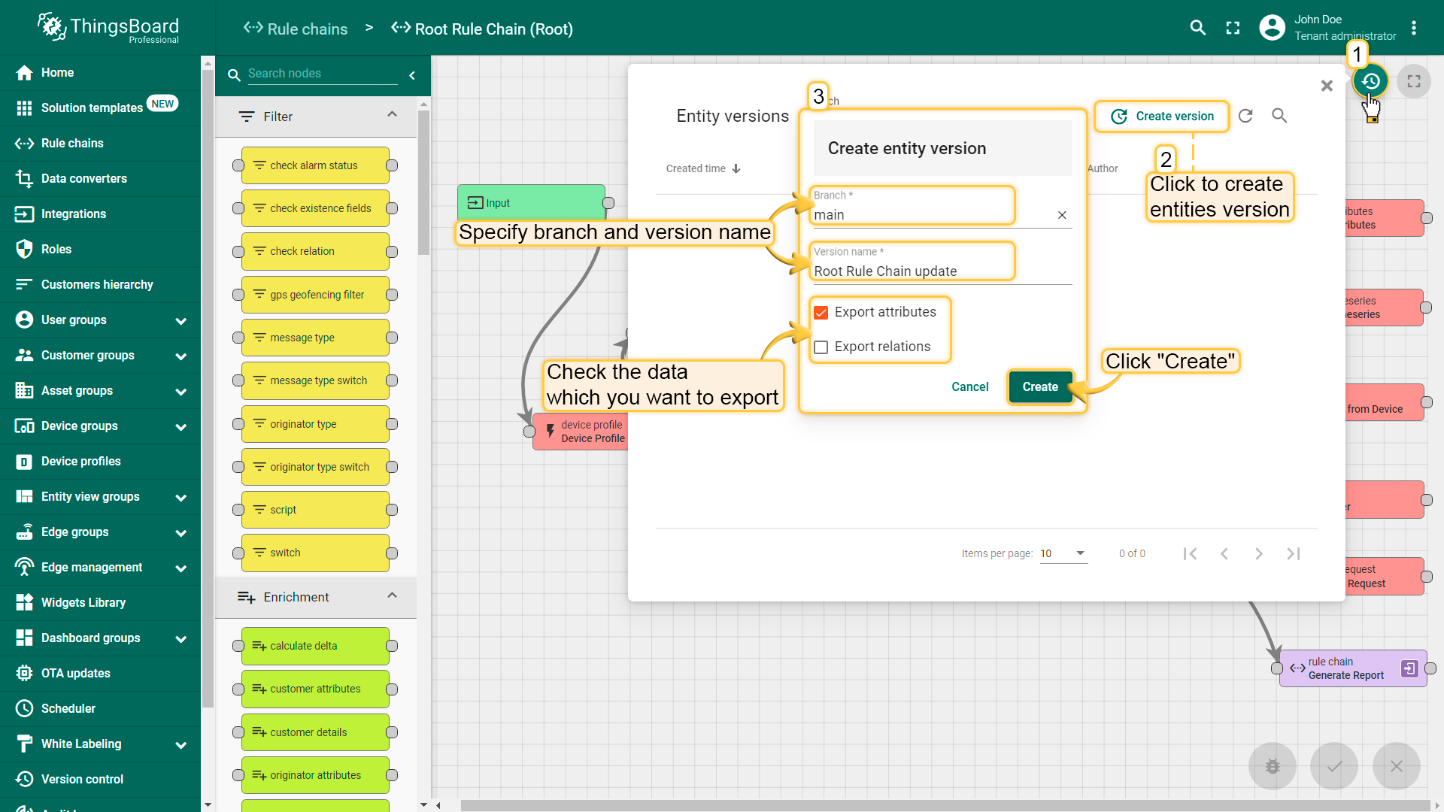1444x812 pixels.
Task: Select the calculate delta node
Action: pyautogui.click(x=315, y=646)
